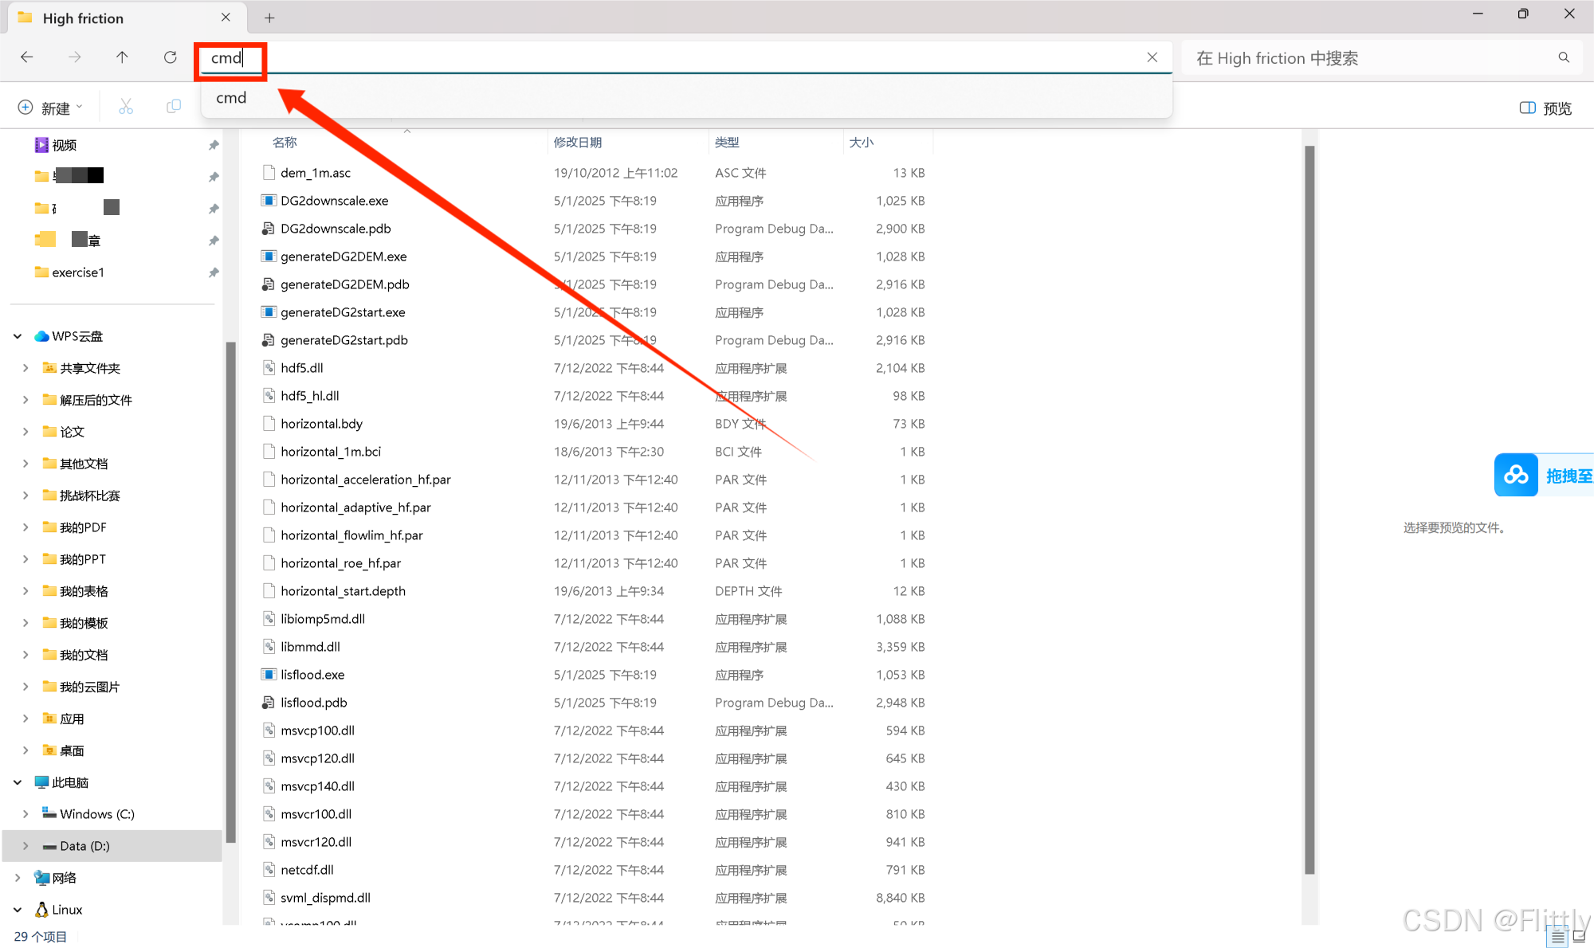Image resolution: width=1594 pixels, height=948 pixels.
Task: Click the Refresh icon
Action: pos(170,57)
